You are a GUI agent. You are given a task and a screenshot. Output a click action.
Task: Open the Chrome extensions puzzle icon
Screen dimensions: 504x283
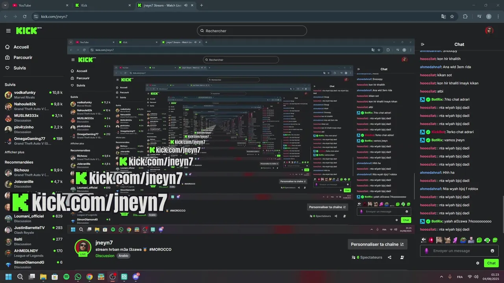(465, 17)
